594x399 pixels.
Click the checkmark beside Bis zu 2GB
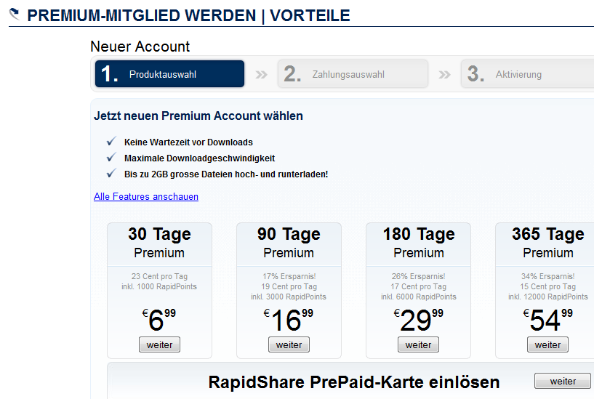[x=111, y=174]
